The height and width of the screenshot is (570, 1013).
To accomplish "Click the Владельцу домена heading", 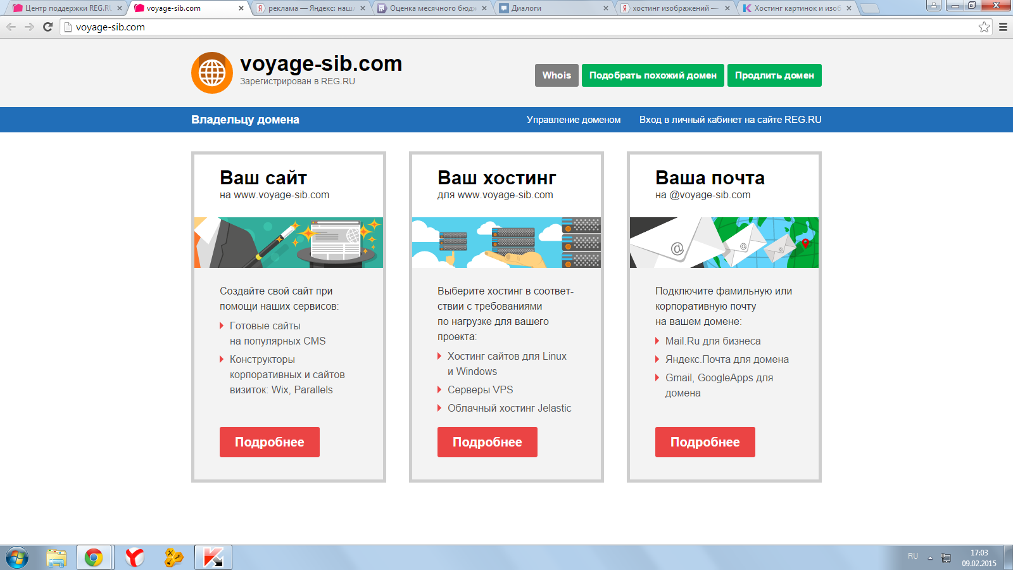I will coord(245,120).
